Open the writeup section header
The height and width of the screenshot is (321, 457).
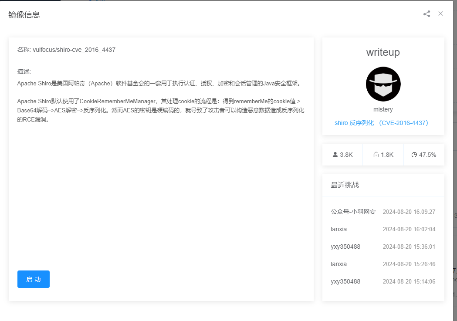[x=383, y=52]
